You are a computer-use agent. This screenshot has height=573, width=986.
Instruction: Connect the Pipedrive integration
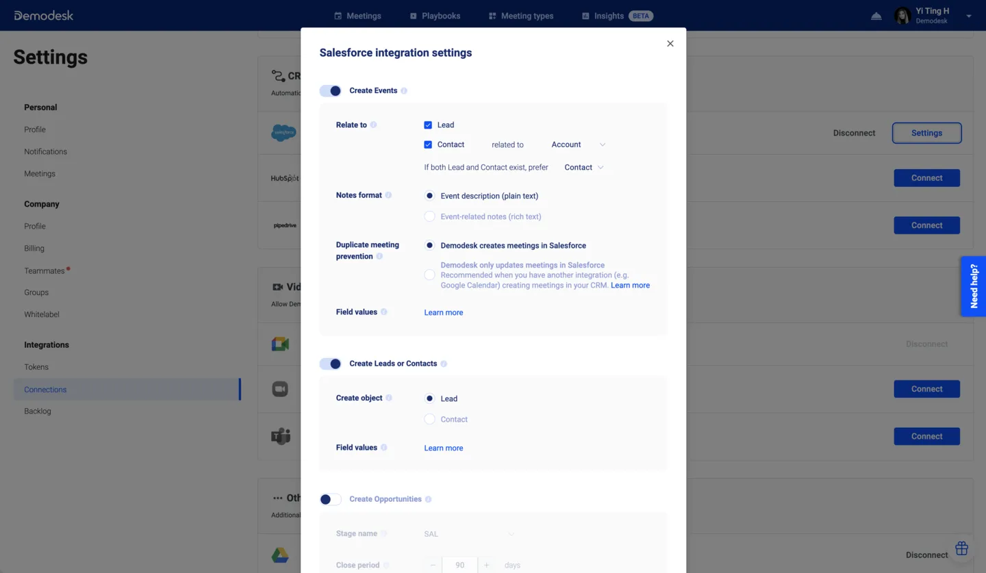pos(926,225)
